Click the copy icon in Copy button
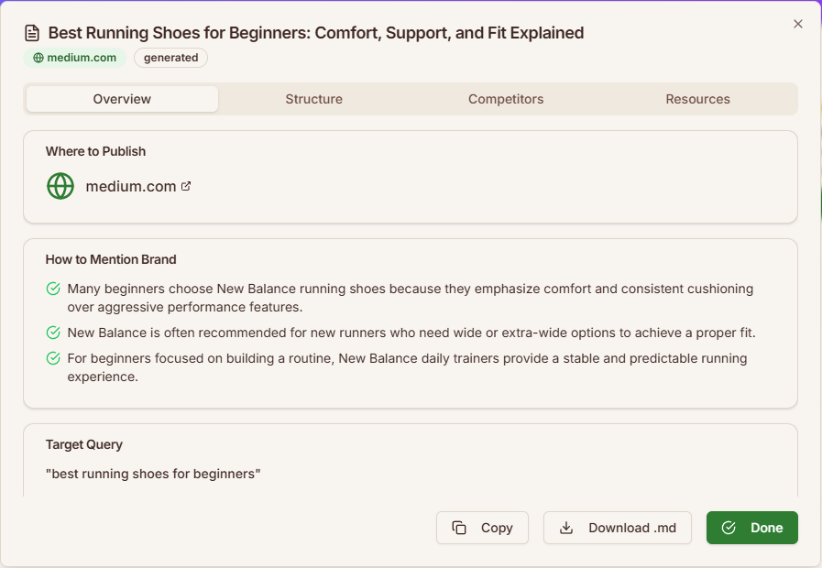This screenshot has width=822, height=568. tap(459, 528)
